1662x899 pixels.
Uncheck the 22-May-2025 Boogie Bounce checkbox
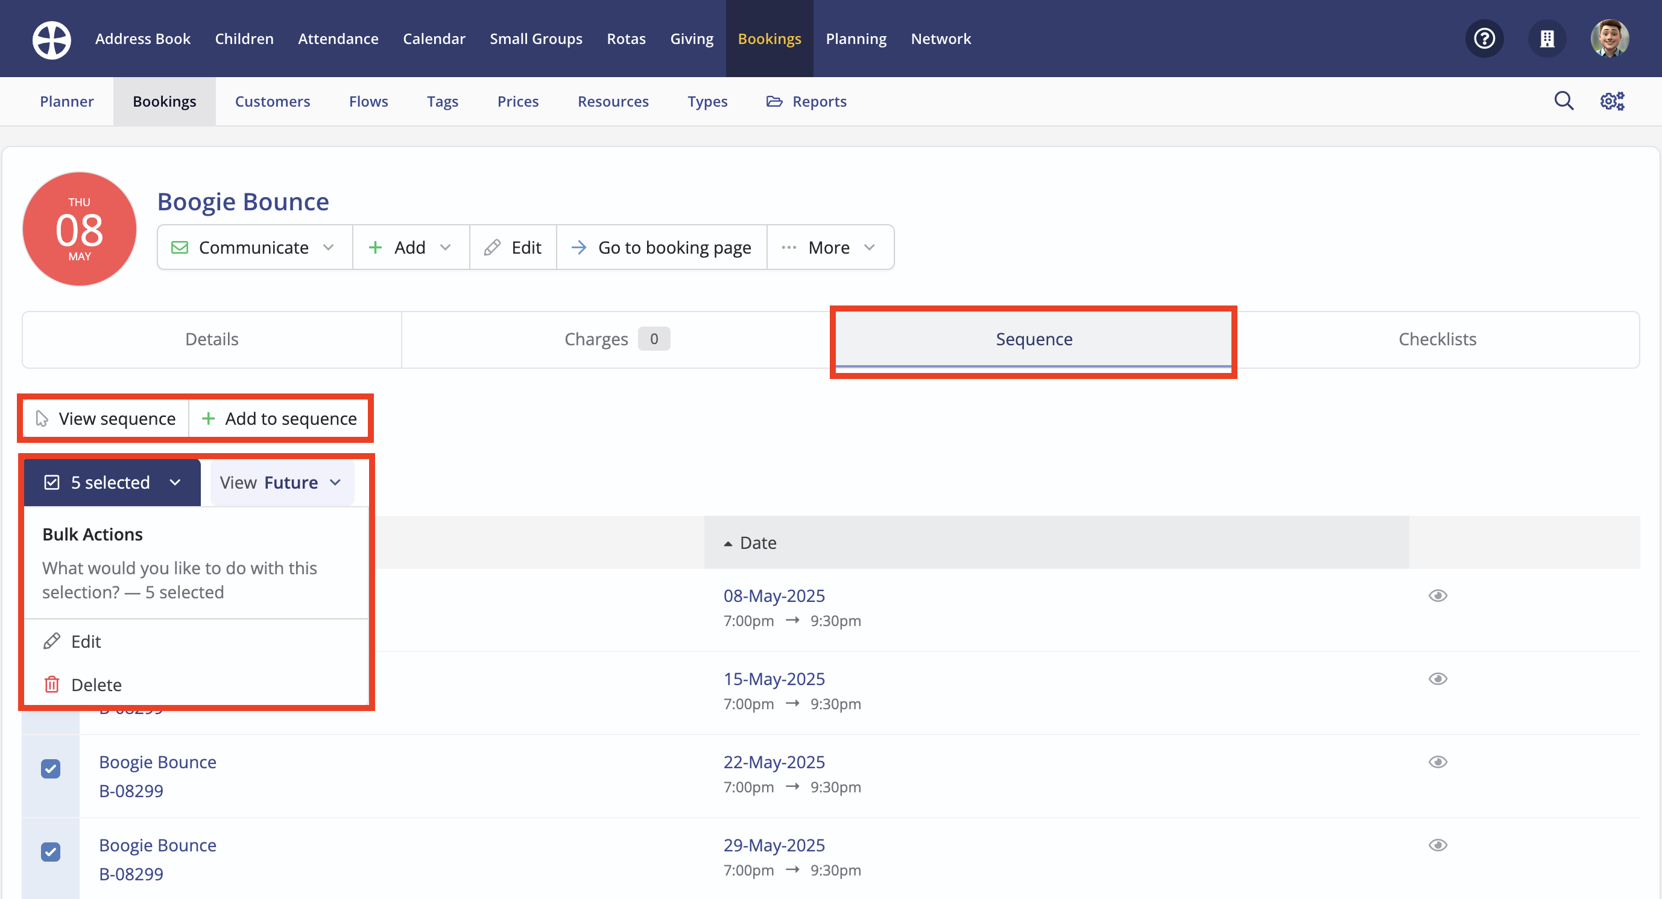coord(50,769)
